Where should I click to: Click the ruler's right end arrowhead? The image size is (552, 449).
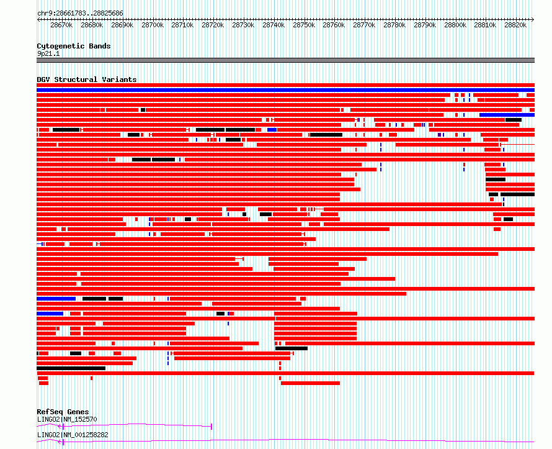pyautogui.click(x=533, y=20)
